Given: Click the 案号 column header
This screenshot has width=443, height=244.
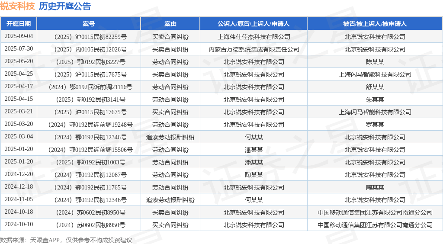Looking at the screenshot, I should pos(89,24).
